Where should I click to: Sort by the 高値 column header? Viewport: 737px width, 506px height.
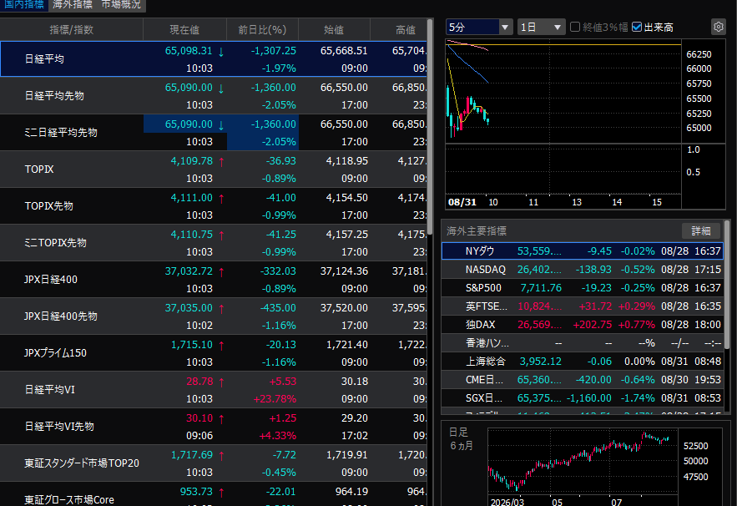pos(399,29)
